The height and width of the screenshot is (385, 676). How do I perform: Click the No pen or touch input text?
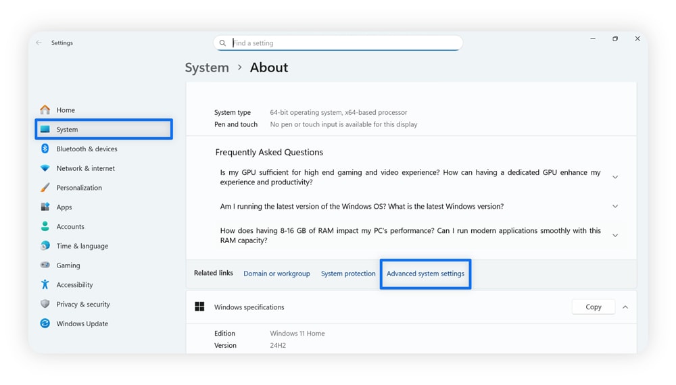[343, 124]
